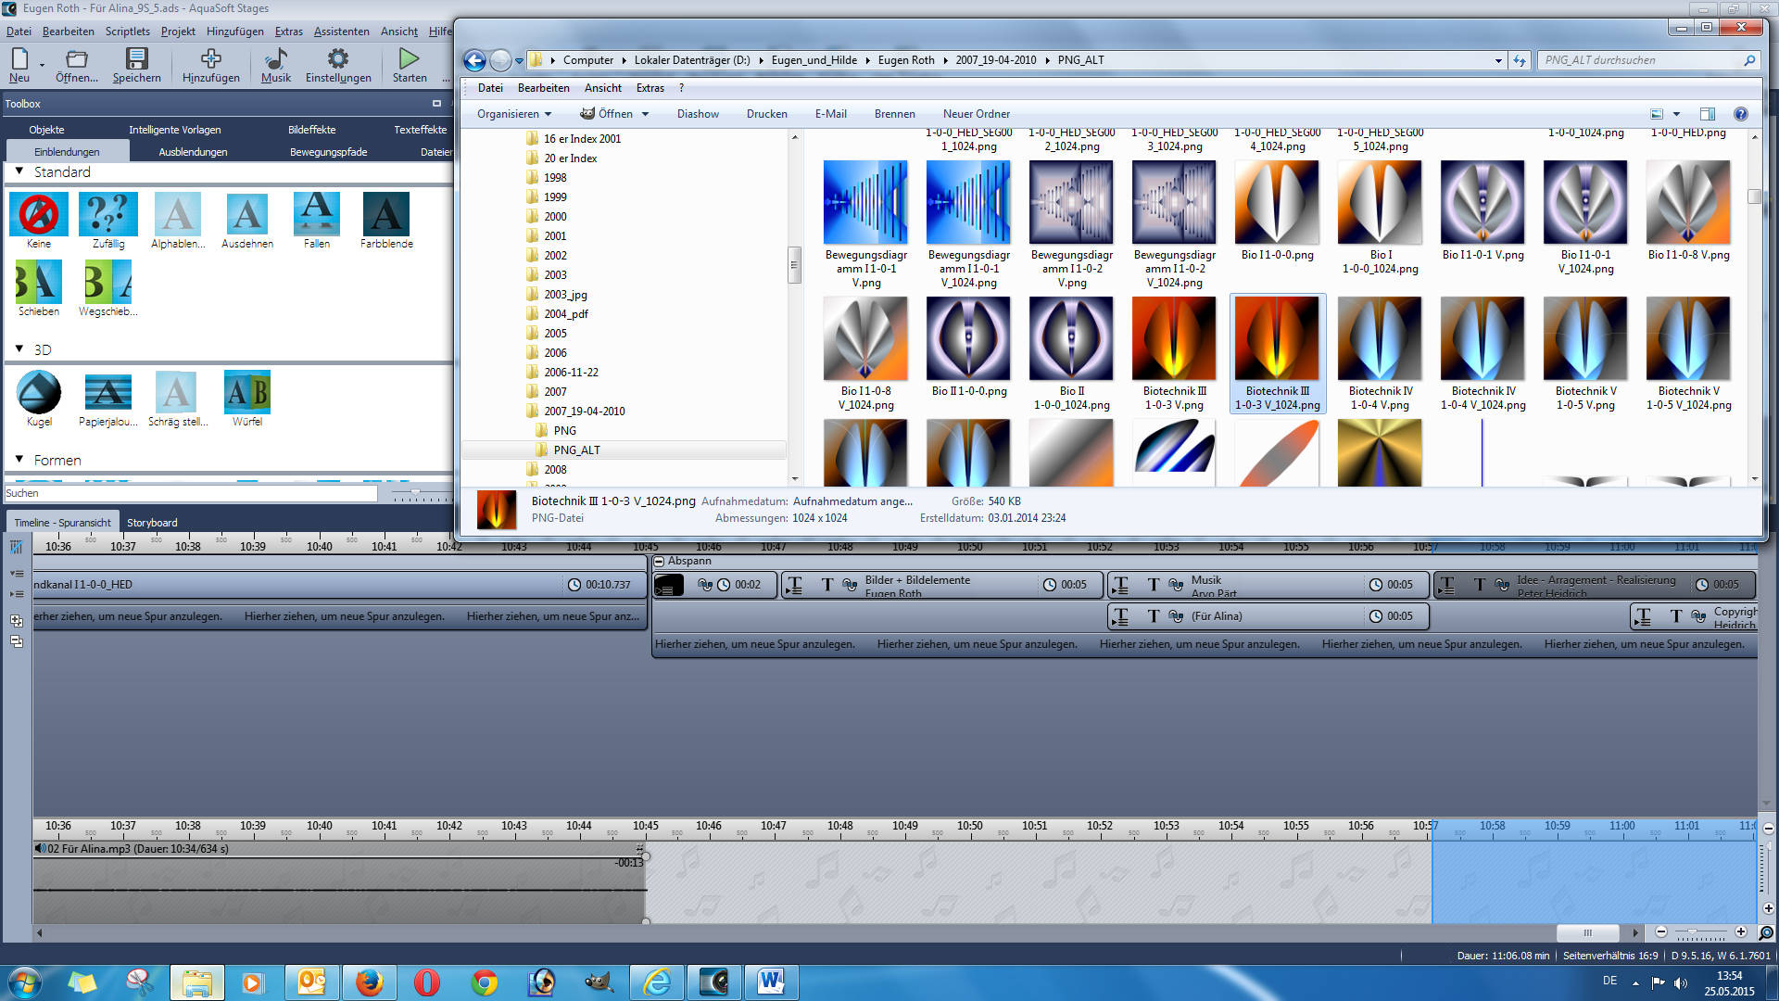
Task: Expand the Formen section
Action: click(19, 460)
